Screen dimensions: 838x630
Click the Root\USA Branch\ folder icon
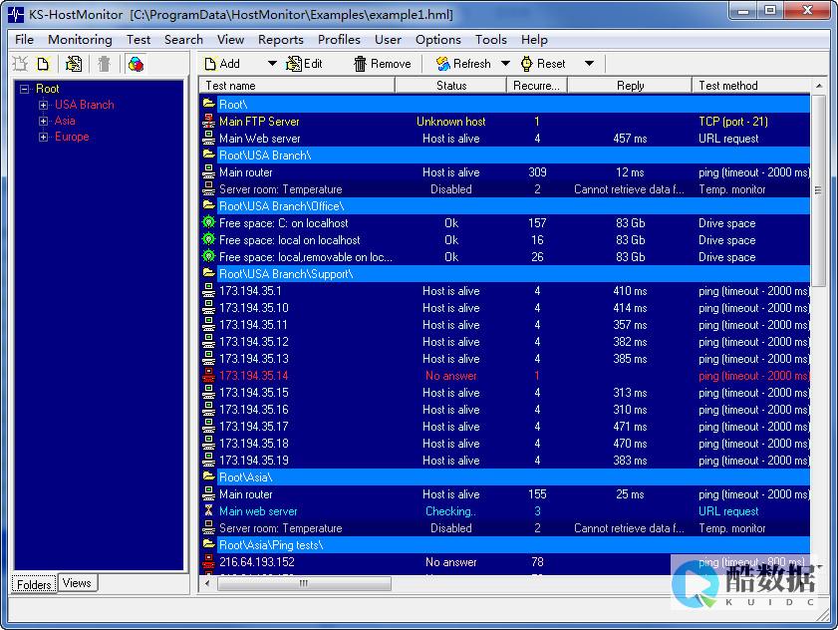pyautogui.click(x=208, y=156)
